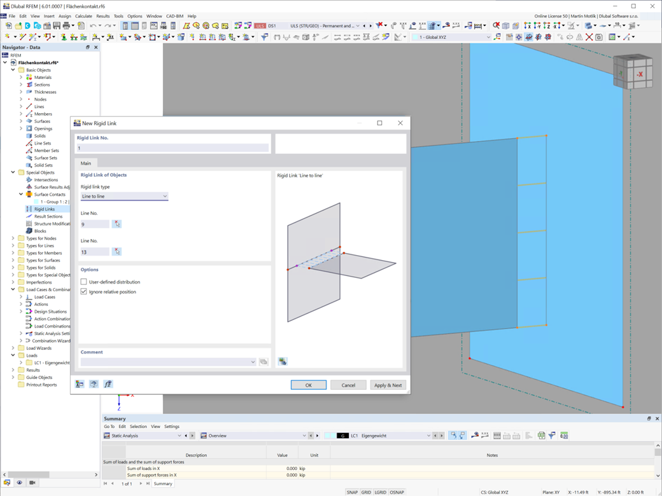The image size is (662, 496).
Task: Pick first line graphically with selector icon
Action: 117,224
